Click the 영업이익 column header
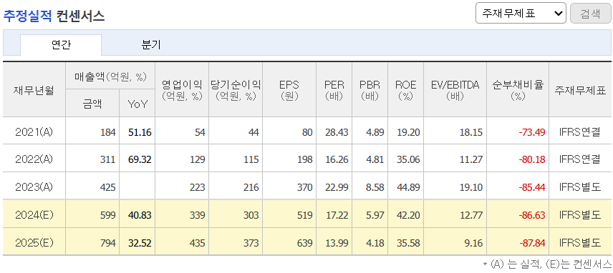This screenshot has height=273, width=613. pos(182,90)
